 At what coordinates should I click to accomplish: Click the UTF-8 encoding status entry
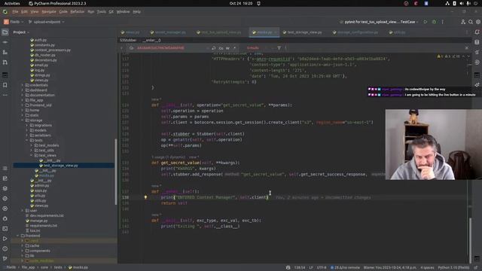(x=322, y=268)
